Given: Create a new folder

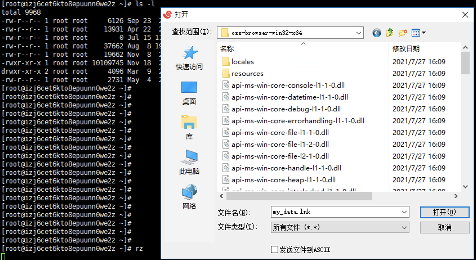Looking at the screenshot, I should 403,33.
